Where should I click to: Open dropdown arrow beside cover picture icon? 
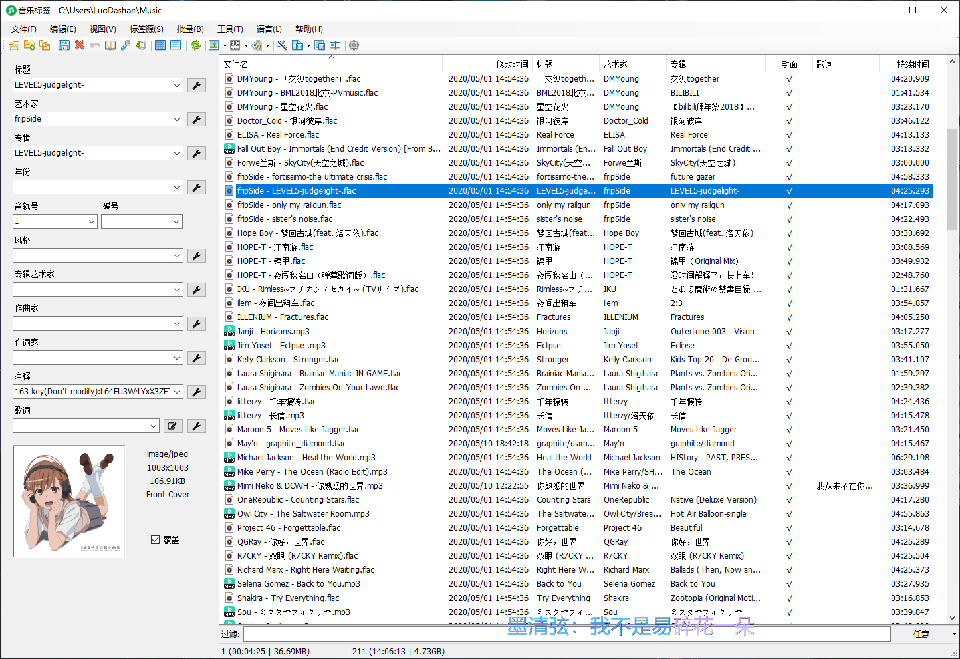(225, 45)
